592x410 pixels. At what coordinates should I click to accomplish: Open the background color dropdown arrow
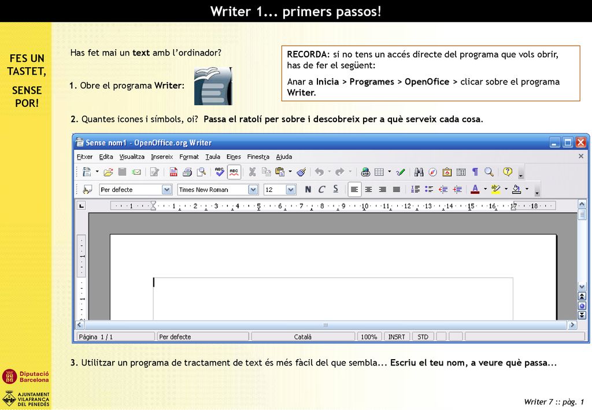[x=527, y=189]
